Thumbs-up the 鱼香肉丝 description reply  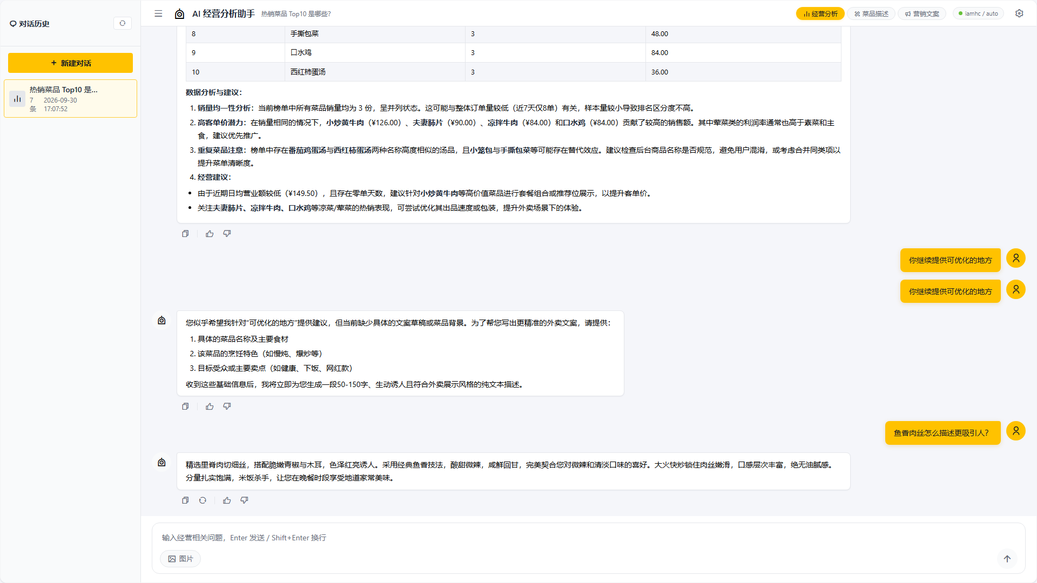[x=227, y=500]
